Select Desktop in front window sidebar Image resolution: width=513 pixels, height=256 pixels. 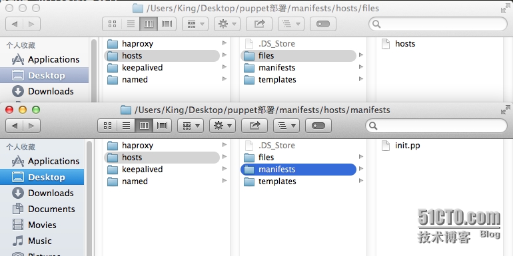[x=42, y=177]
